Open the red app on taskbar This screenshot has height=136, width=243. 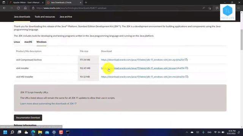[x=61, y=132]
